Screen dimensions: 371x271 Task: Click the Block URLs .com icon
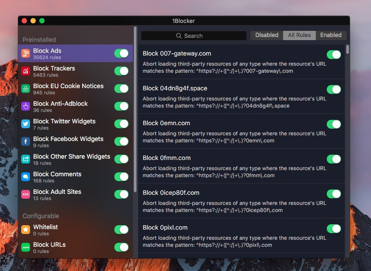[x=26, y=247]
